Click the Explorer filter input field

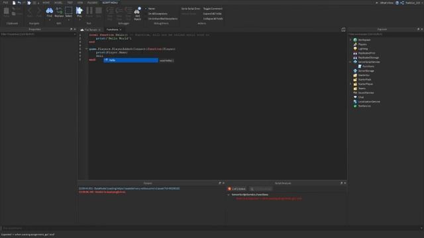point(386,34)
